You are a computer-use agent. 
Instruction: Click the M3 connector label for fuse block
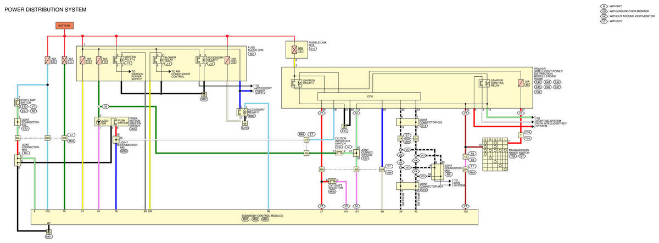click(x=252, y=54)
